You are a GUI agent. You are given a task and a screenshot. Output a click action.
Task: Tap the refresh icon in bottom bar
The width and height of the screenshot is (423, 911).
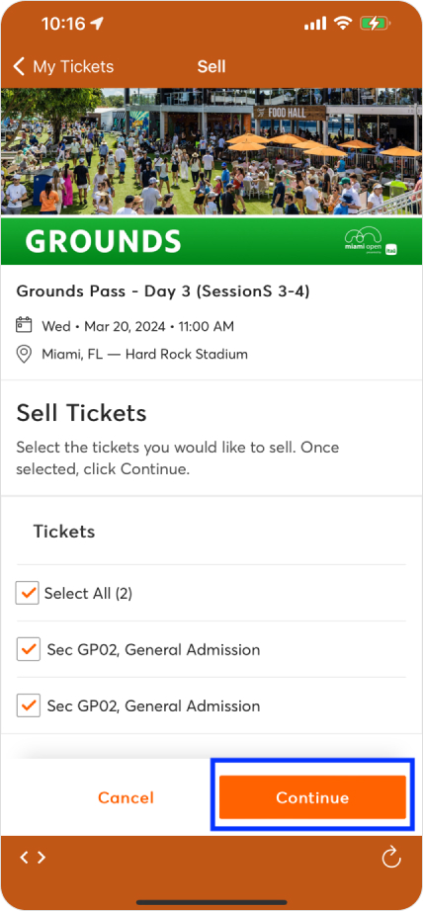coord(391,858)
